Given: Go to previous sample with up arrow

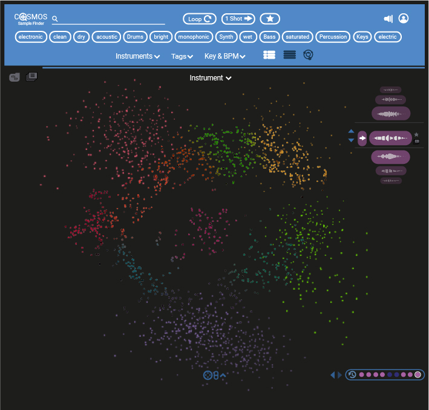Looking at the screenshot, I should [x=351, y=132].
